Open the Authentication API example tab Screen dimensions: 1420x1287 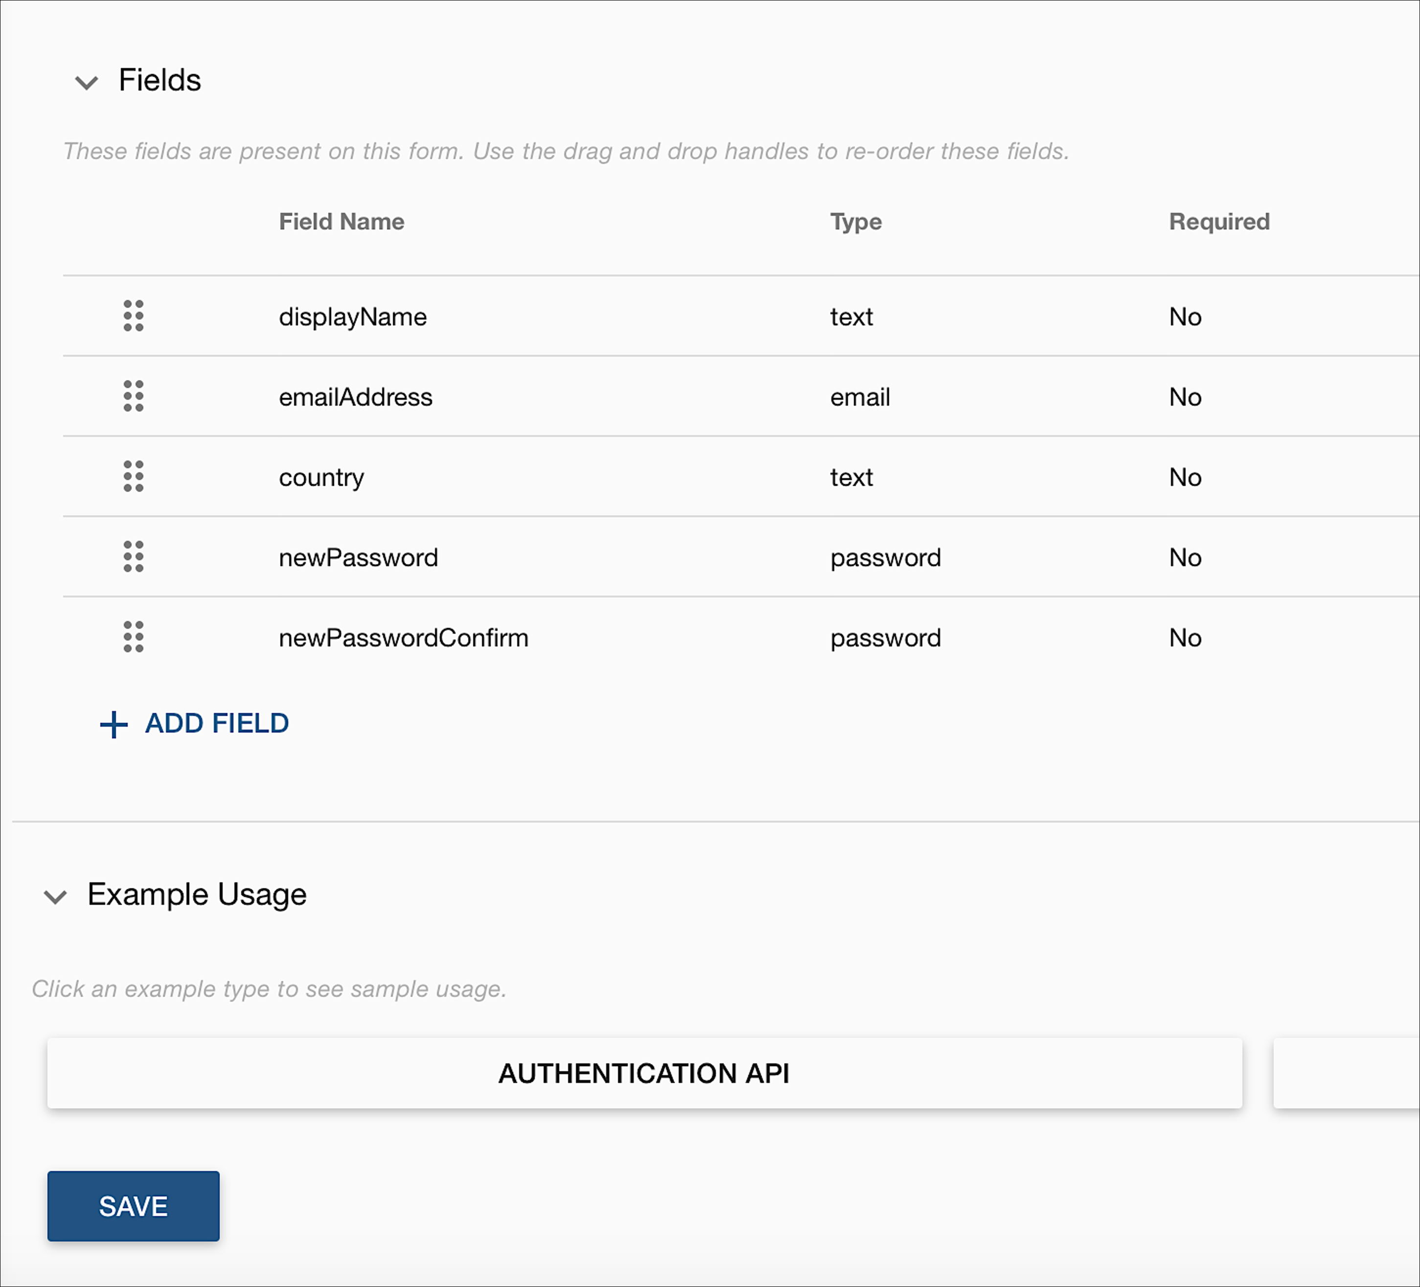click(x=644, y=1073)
